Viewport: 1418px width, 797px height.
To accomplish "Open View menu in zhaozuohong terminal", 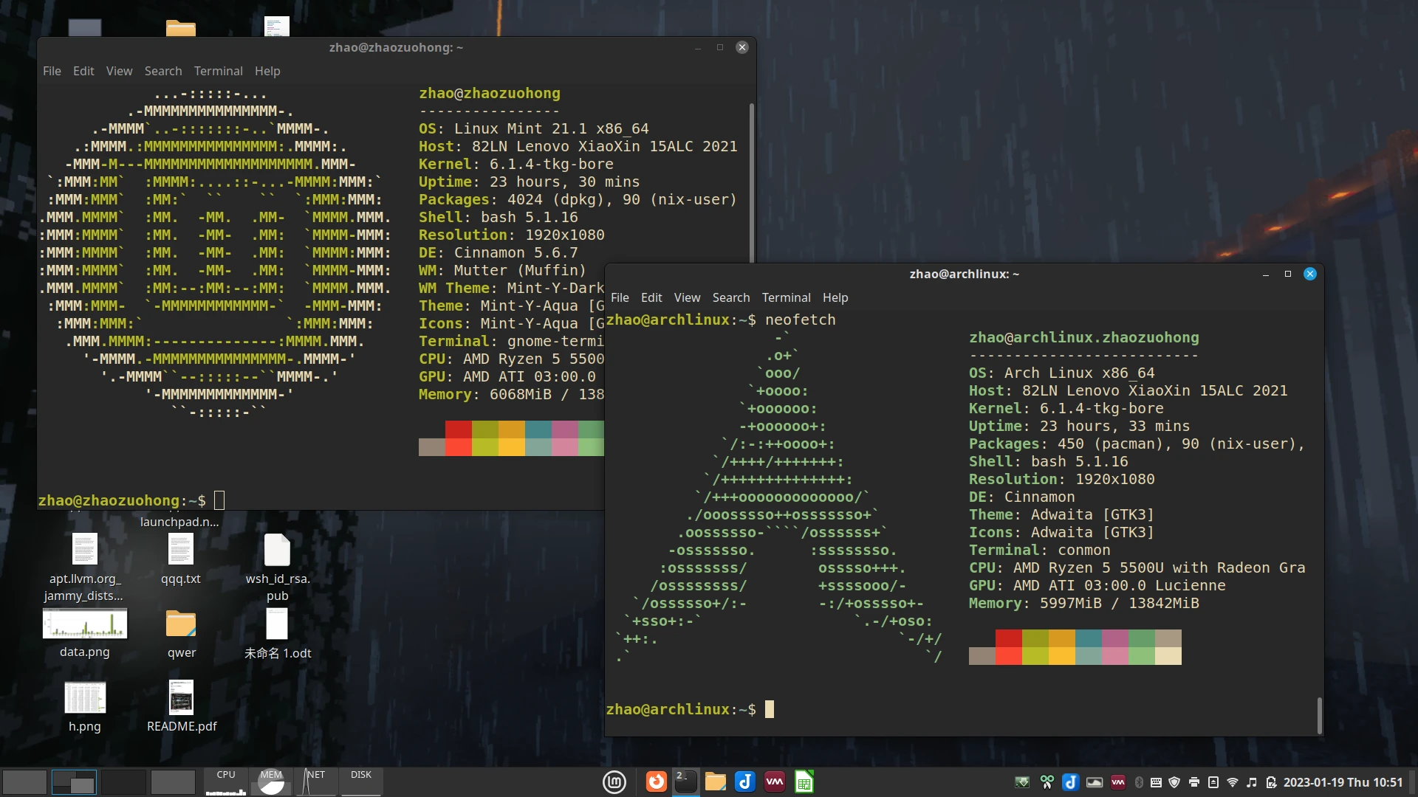I will click(x=119, y=71).
